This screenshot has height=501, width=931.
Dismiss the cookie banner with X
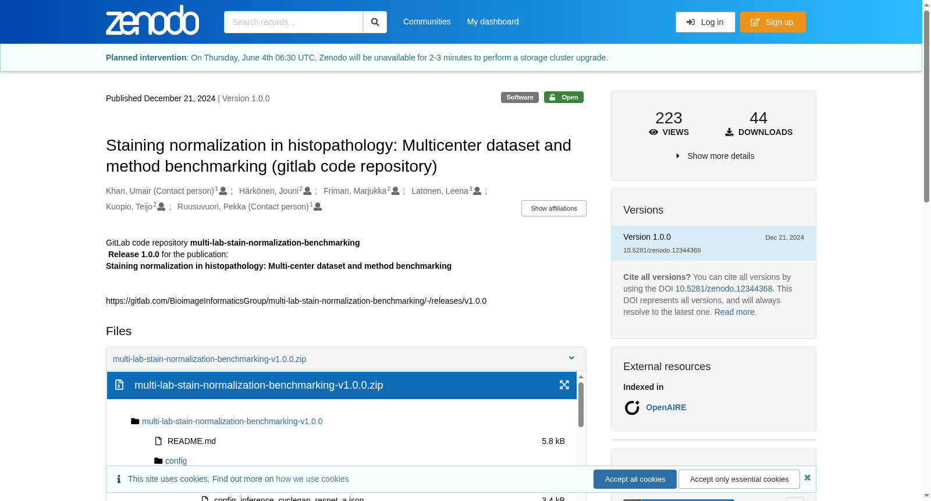click(x=807, y=478)
